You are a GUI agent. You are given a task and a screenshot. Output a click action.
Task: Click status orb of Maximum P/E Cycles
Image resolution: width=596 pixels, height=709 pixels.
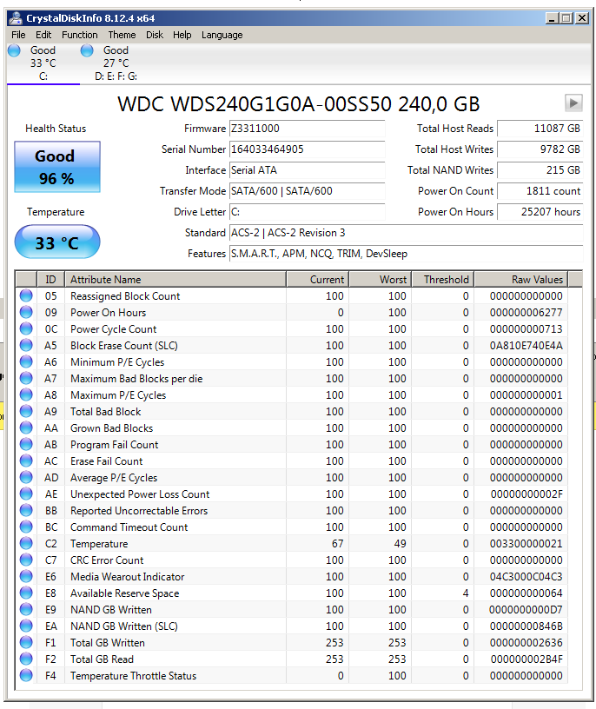click(26, 394)
